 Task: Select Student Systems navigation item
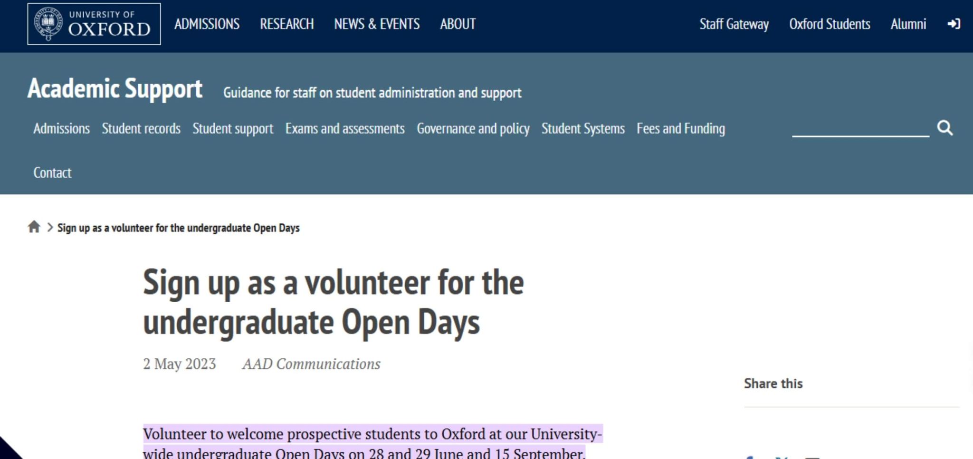point(583,128)
